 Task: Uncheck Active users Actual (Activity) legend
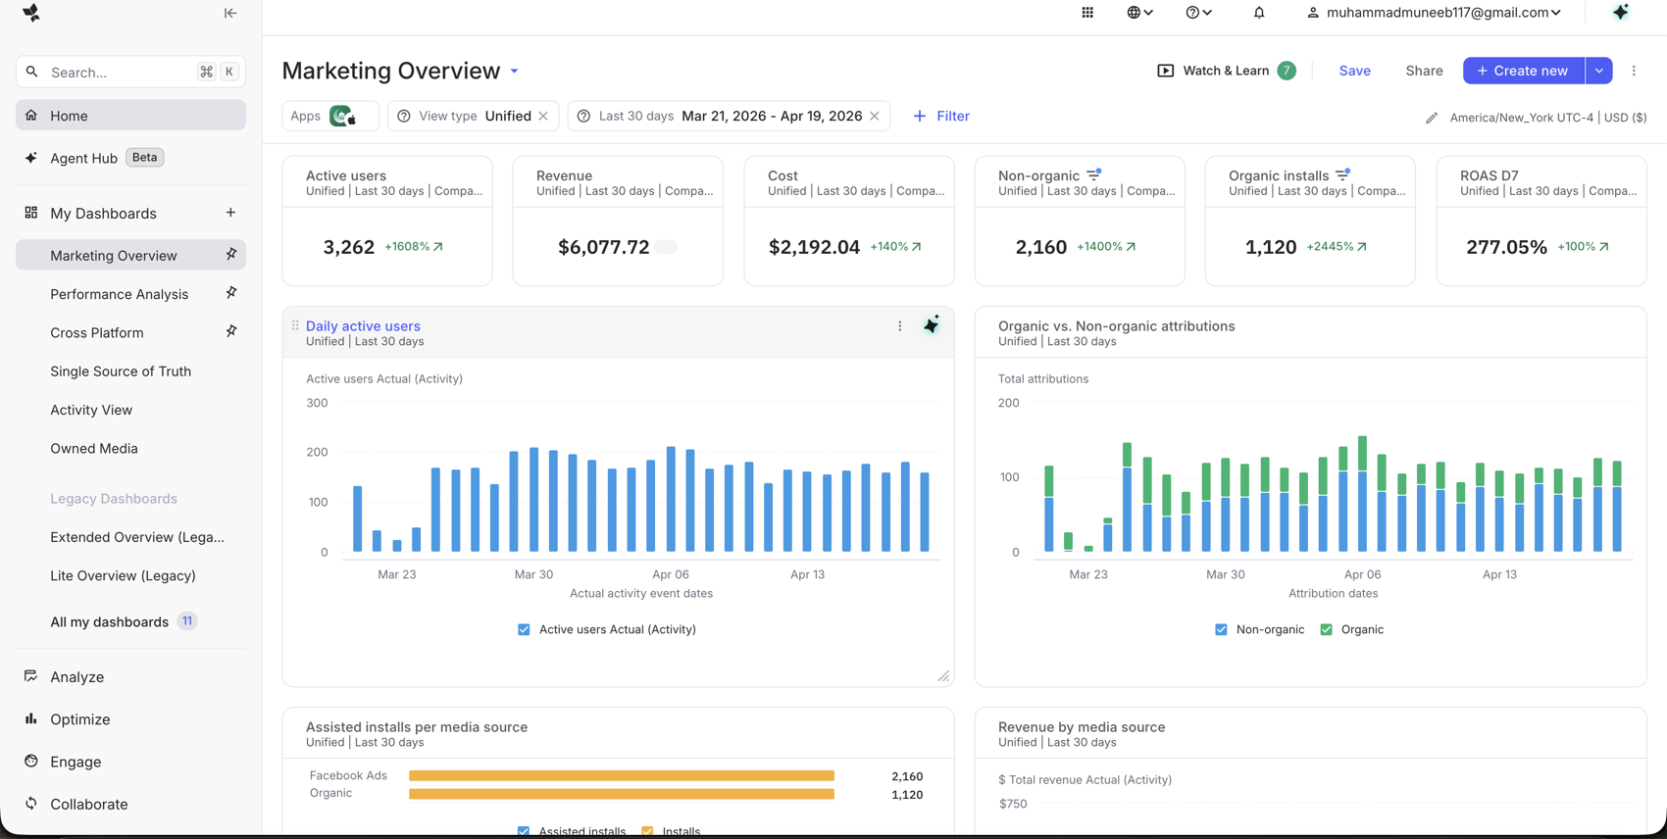(524, 629)
